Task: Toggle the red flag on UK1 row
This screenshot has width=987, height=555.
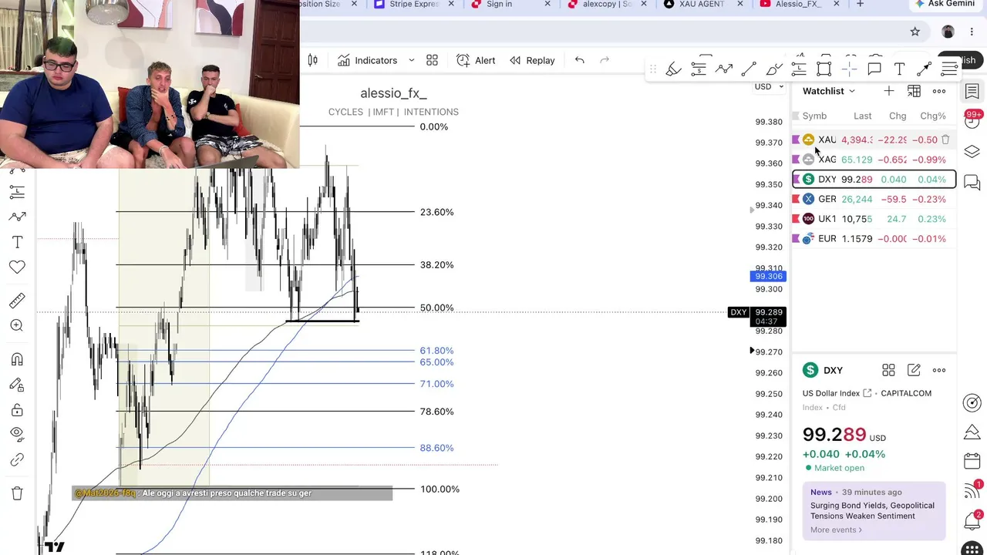Action: click(x=796, y=219)
